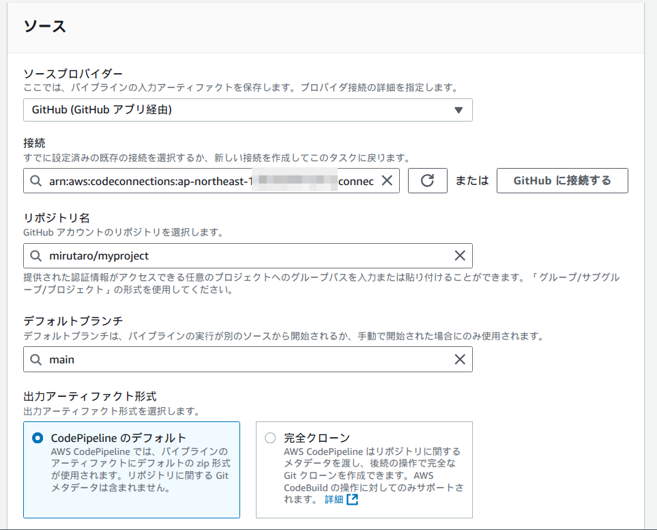Click the 接続 label
The height and width of the screenshot is (530, 657).
(x=34, y=143)
